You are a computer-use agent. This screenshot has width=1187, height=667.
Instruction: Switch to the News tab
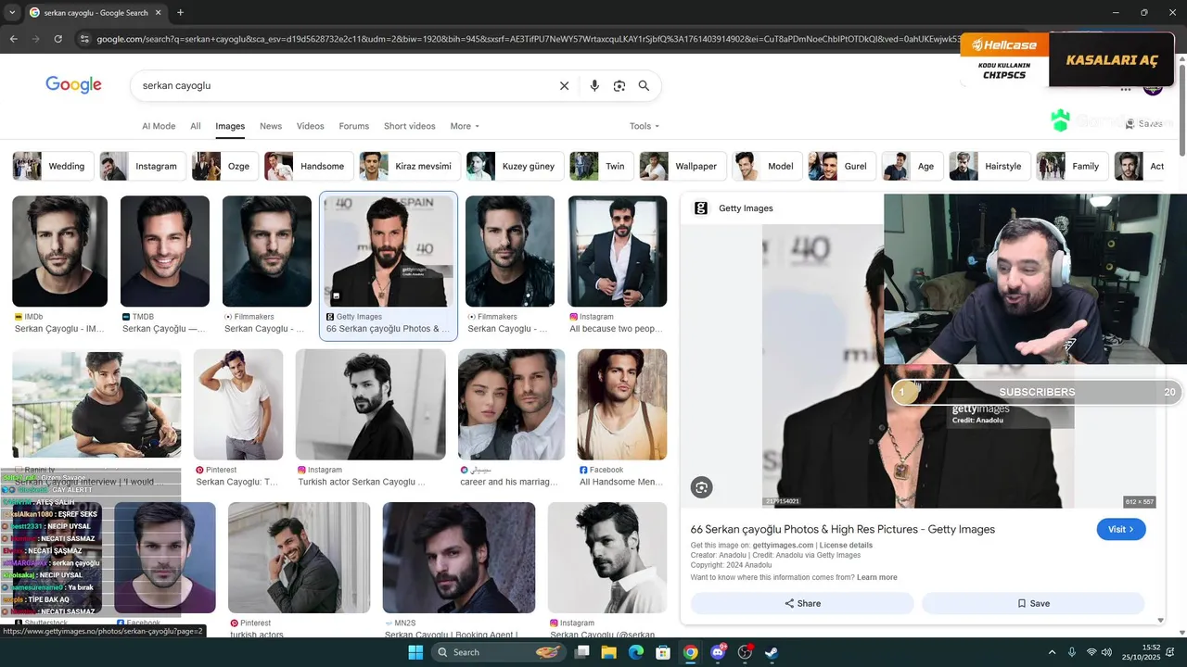point(271,126)
